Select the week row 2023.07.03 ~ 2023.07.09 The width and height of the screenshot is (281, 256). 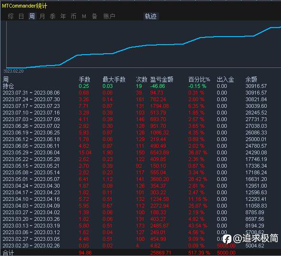pyautogui.click(x=135, y=119)
